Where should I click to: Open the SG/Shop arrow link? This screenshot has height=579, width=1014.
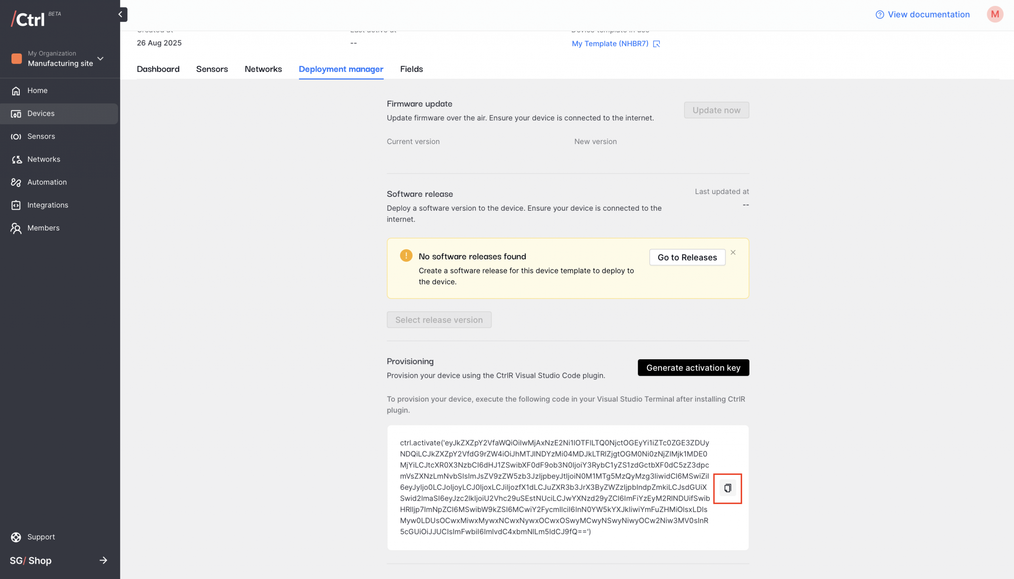click(103, 560)
